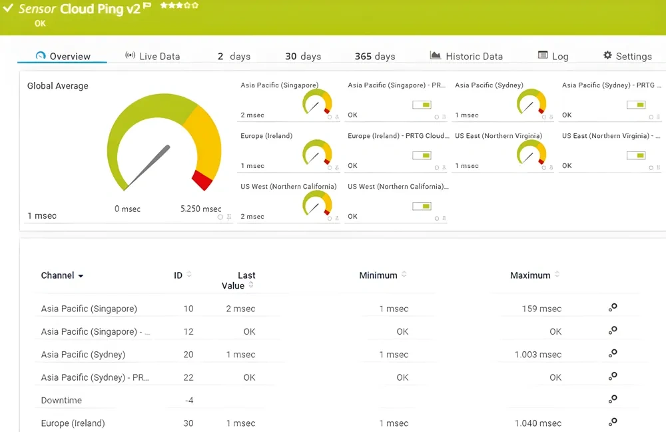Click the 1.040 msec maximum value
Image resolution: width=666 pixels, height=432 pixels.
[537, 423]
